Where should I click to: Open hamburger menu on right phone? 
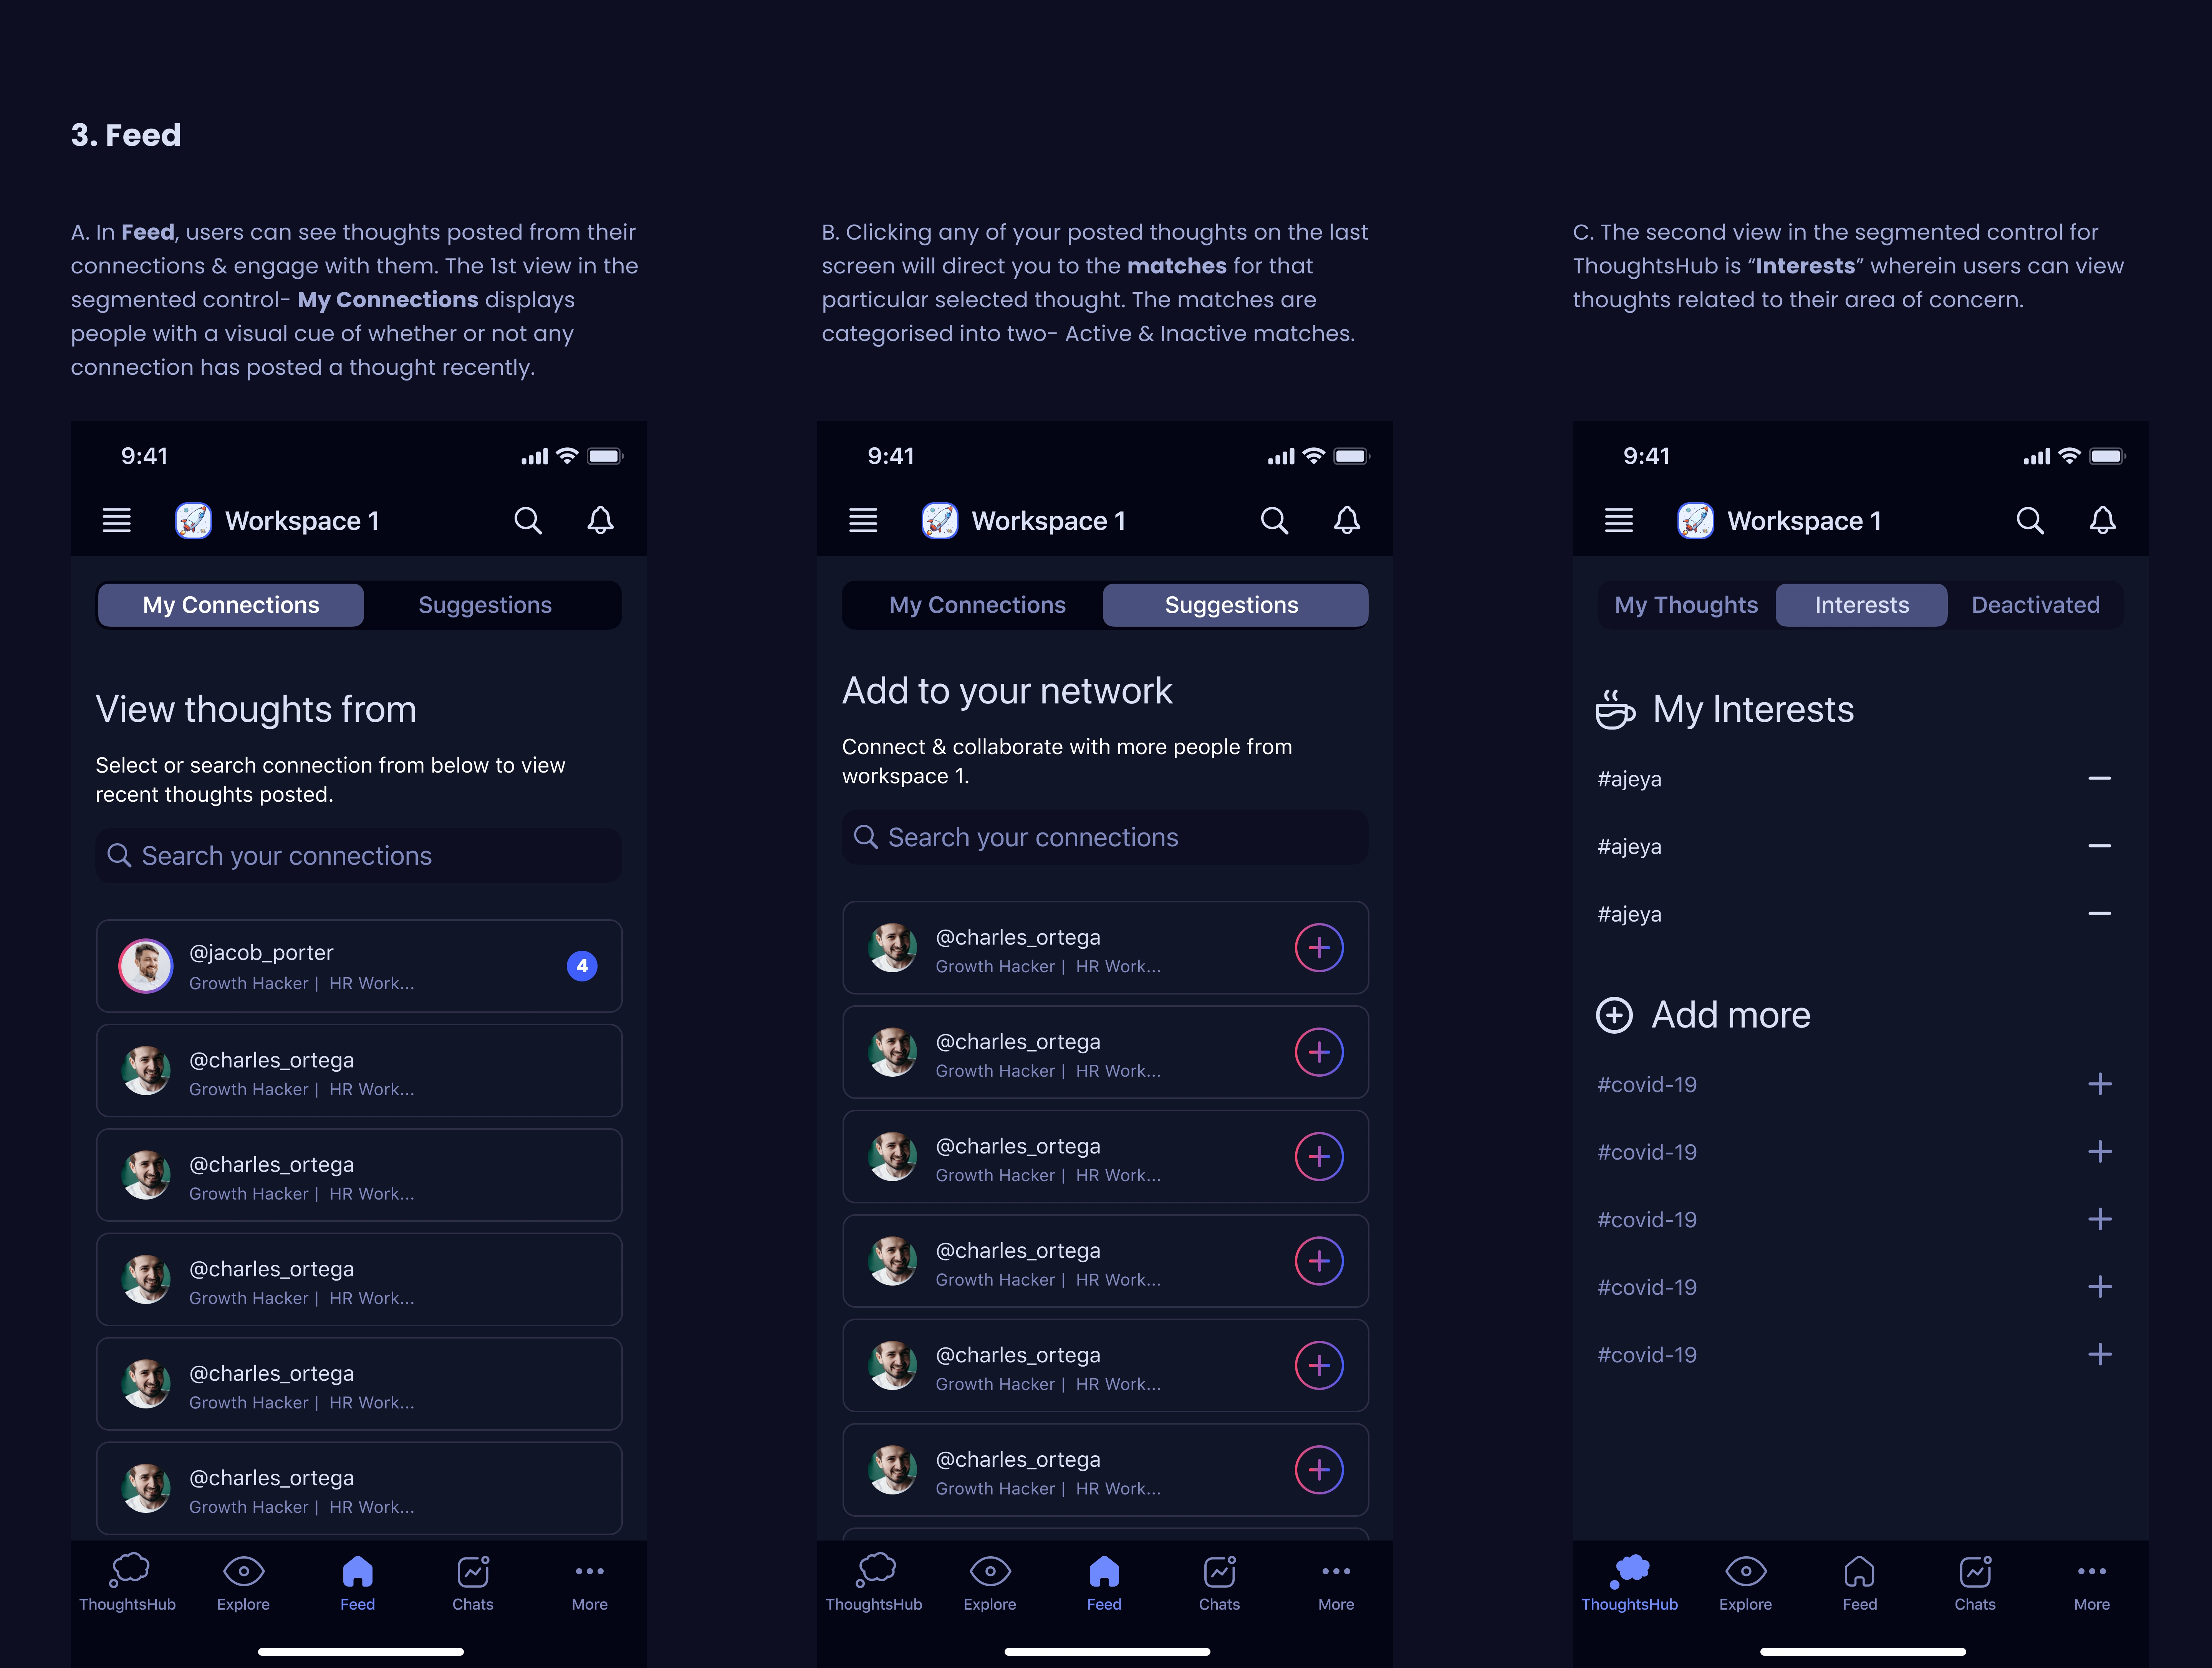[x=1619, y=520]
